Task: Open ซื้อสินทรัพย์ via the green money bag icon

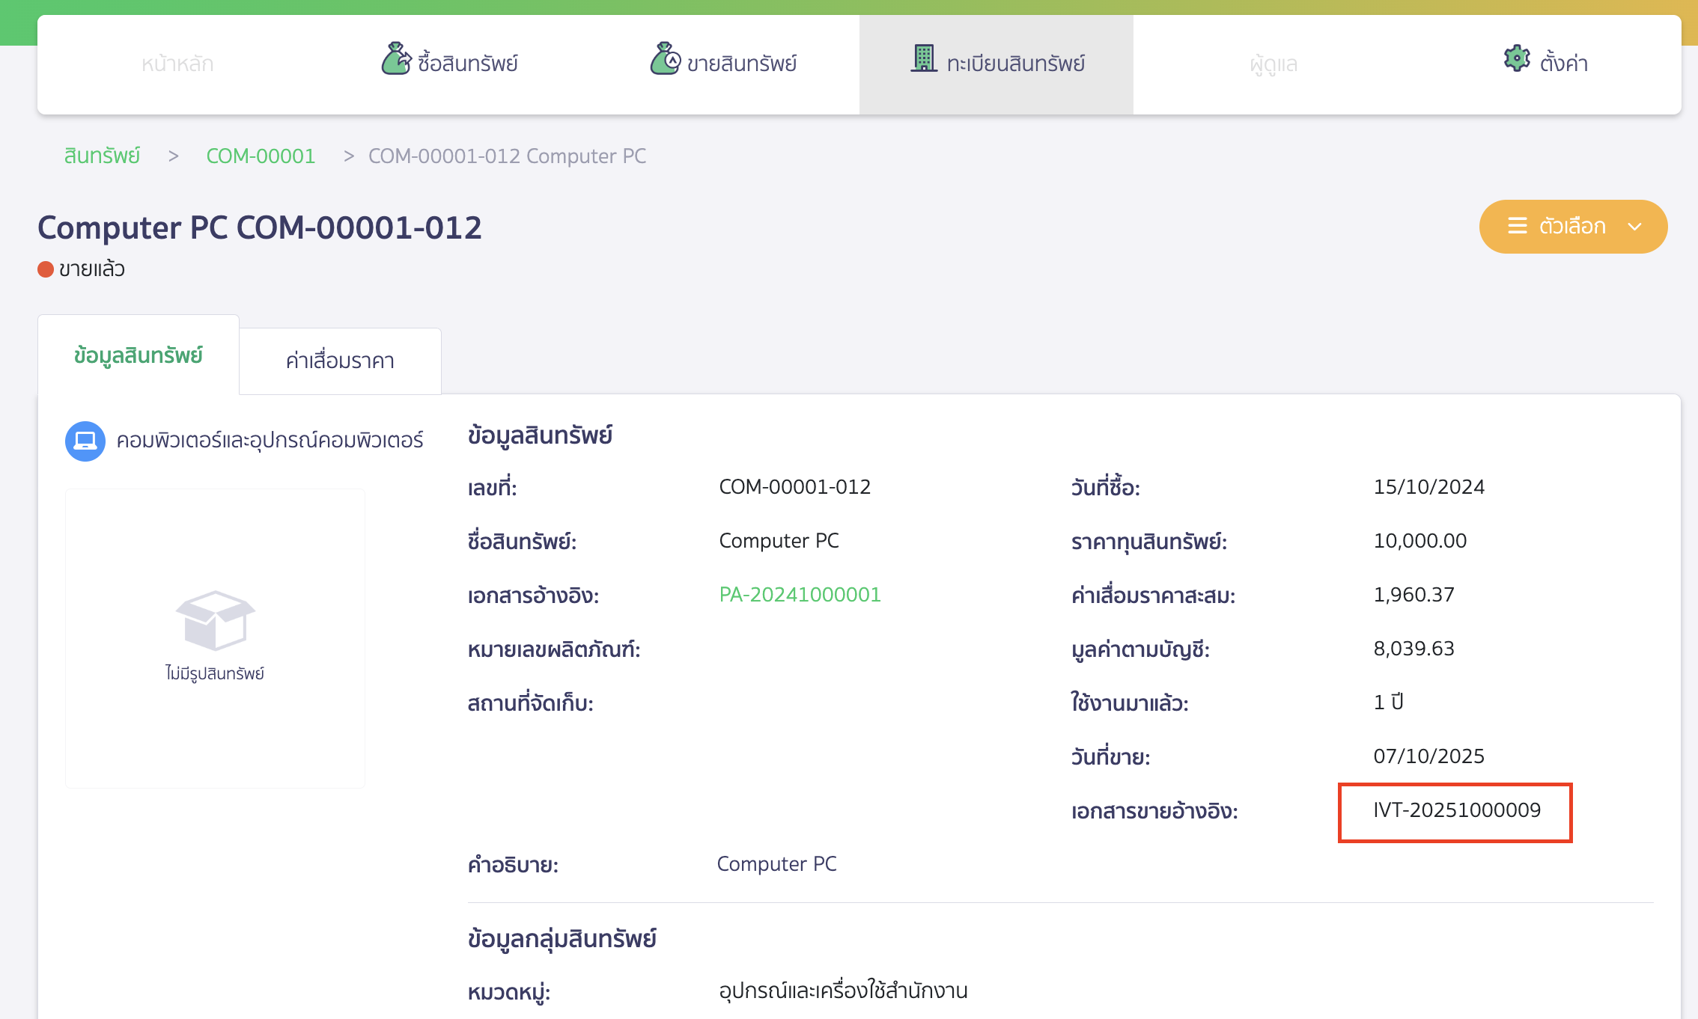Action: point(395,60)
